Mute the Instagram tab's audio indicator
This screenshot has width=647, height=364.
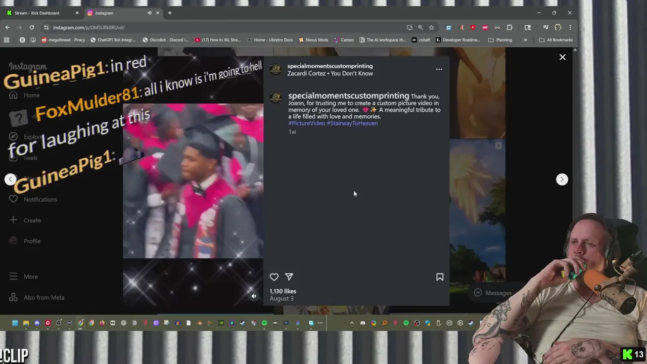click(149, 13)
